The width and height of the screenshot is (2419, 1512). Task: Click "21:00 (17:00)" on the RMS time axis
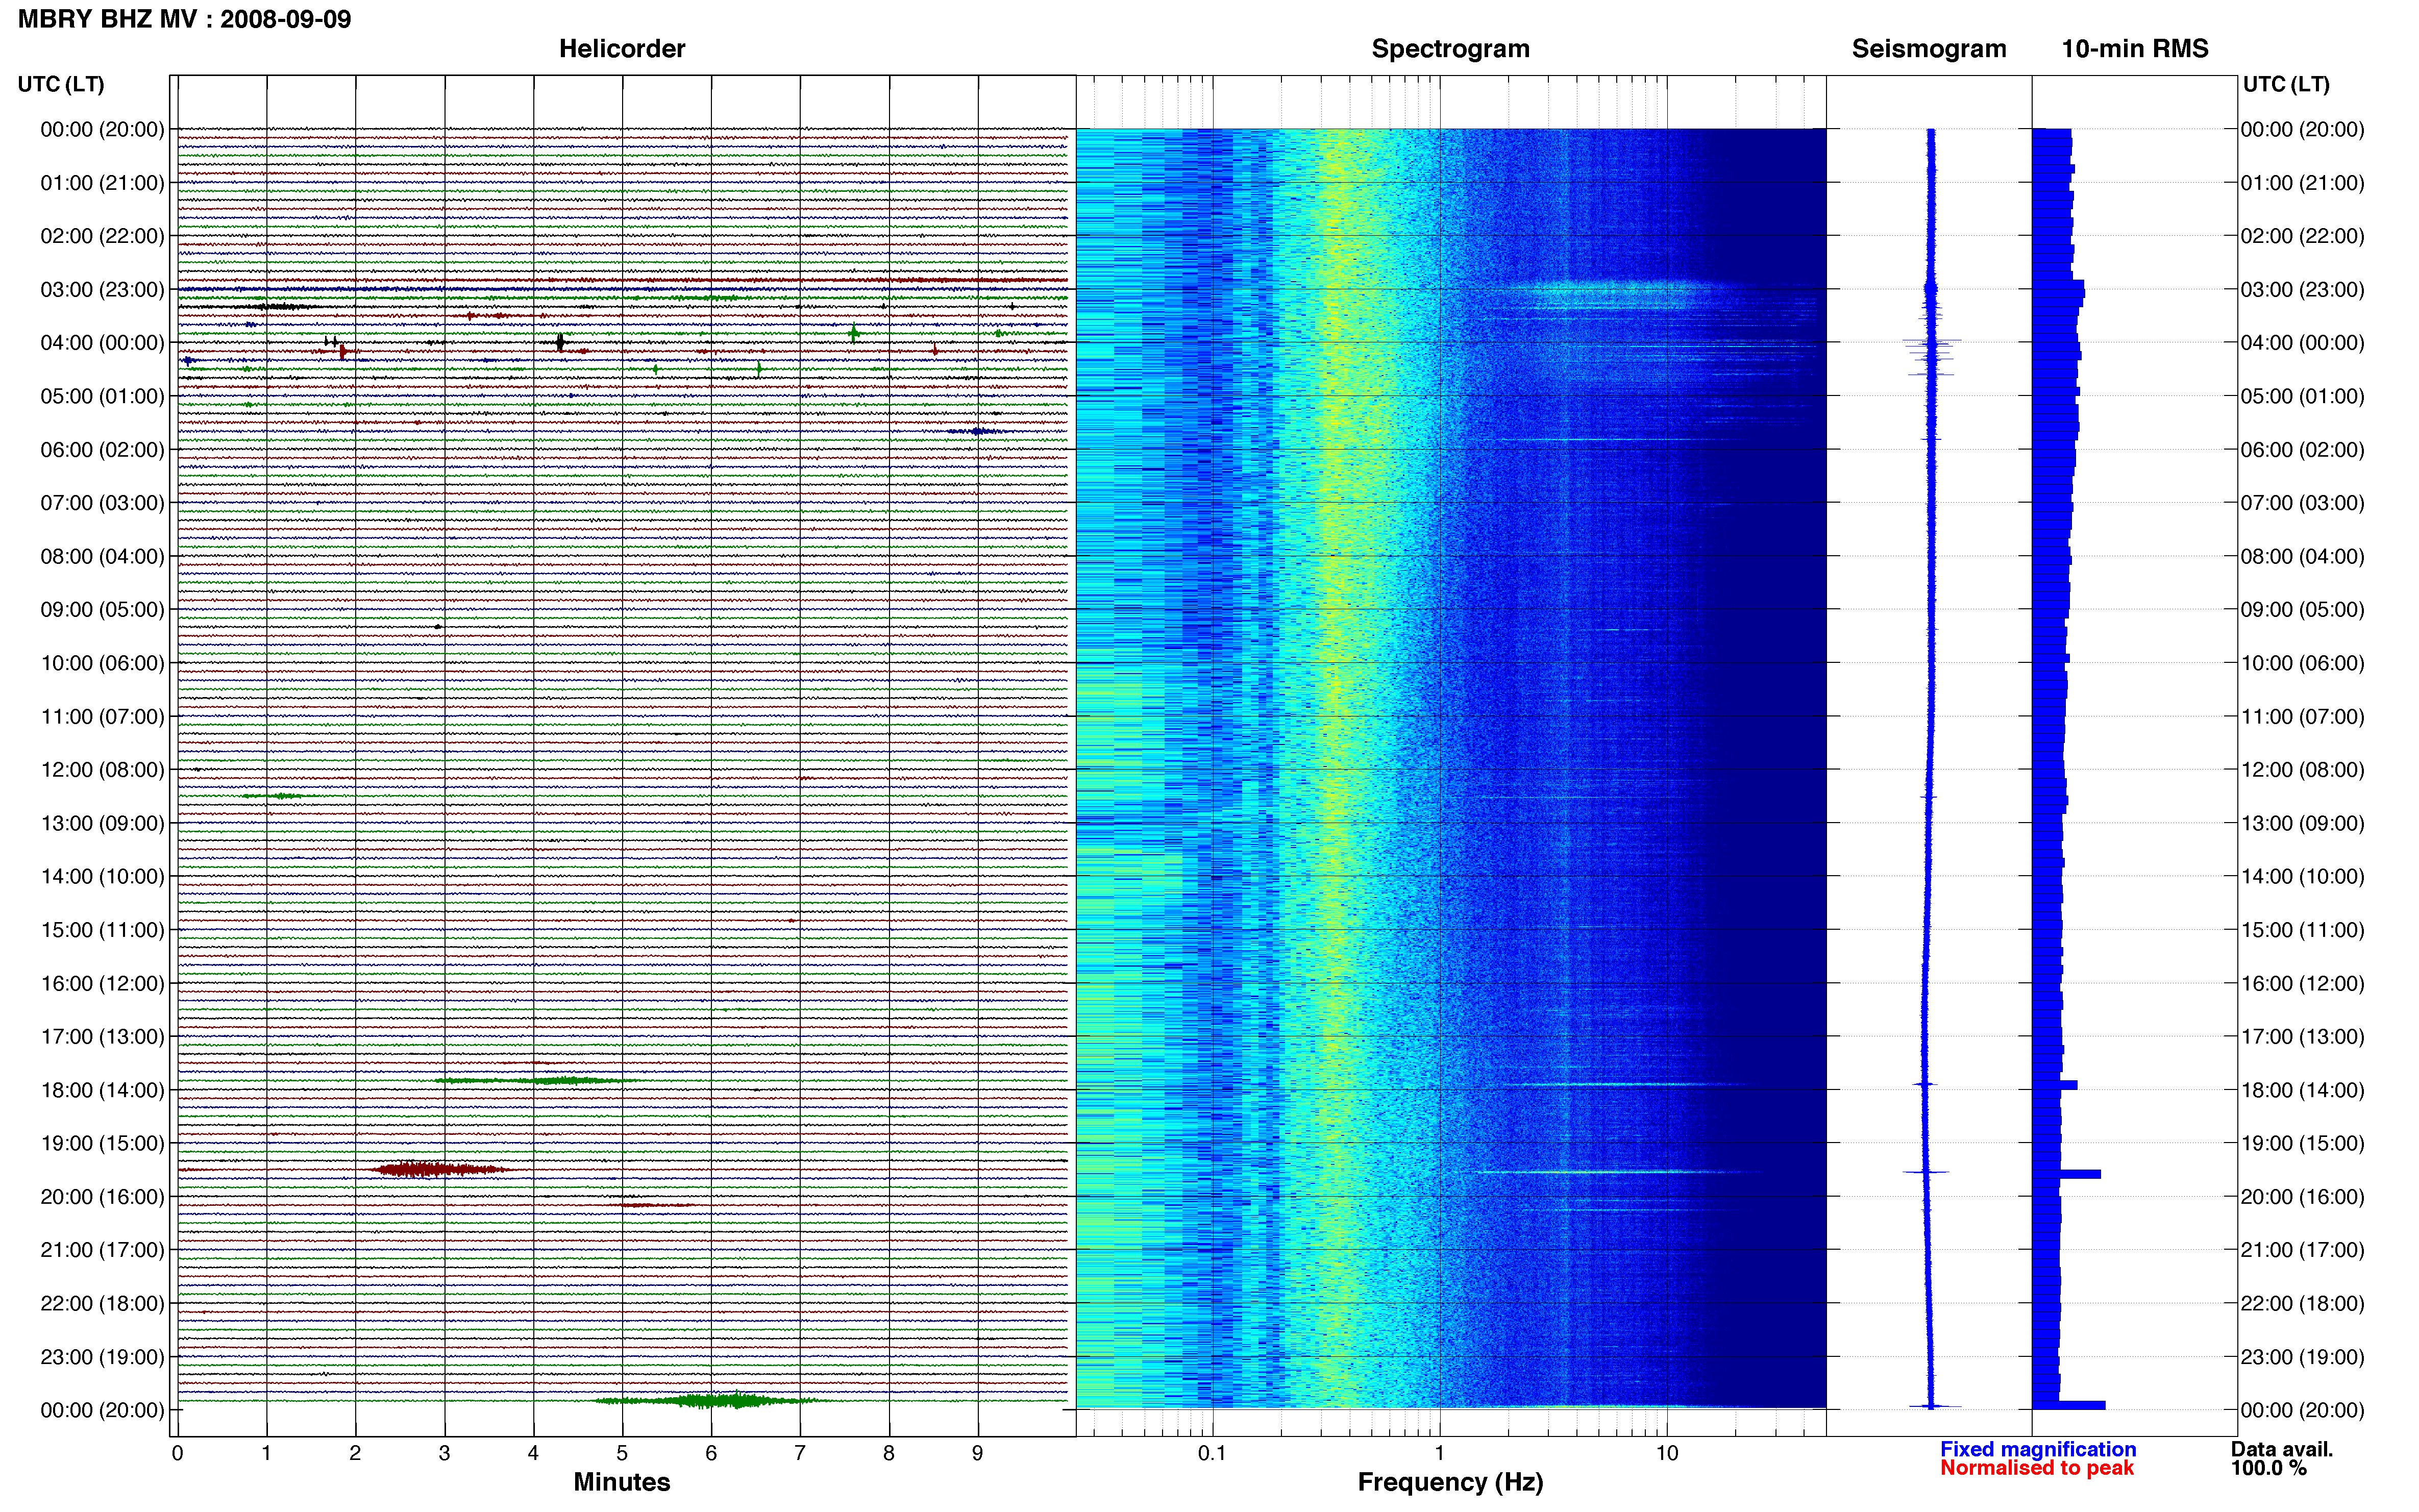tap(2302, 1250)
